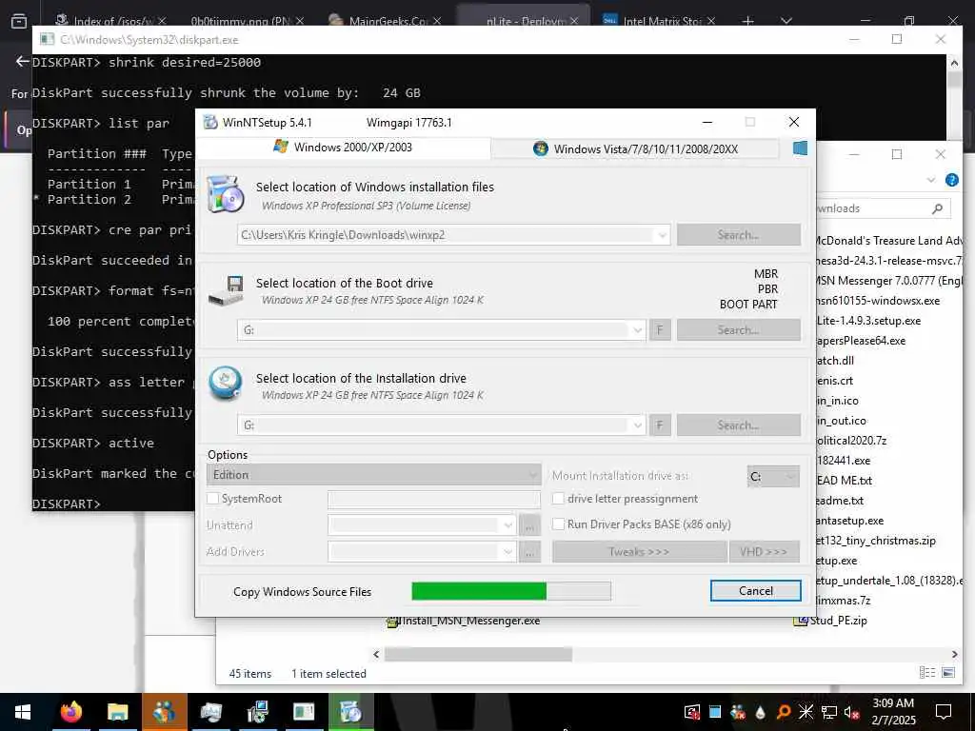Check Run Driver Packs BASE option
This screenshot has height=731, width=975.
(x=558, y=524)
